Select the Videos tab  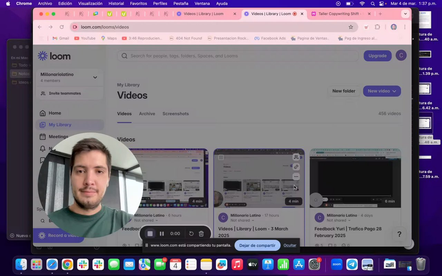click(124, 114)
